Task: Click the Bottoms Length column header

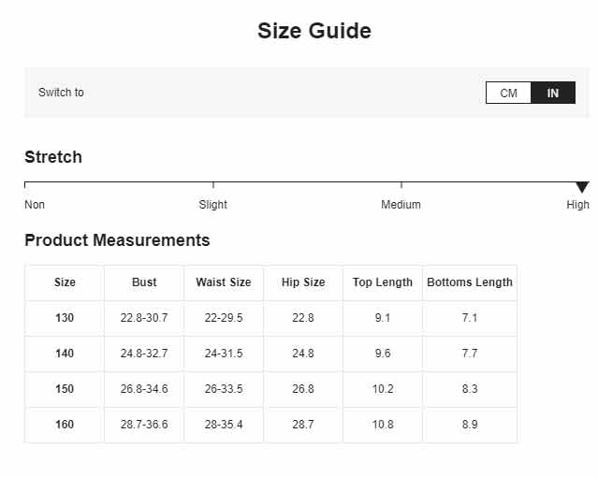Action: click(x=470, y=282)
